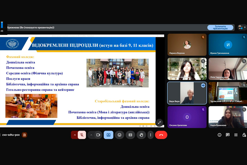
Task: Click the Зупинити презентацію button
Action: point(220,28)
